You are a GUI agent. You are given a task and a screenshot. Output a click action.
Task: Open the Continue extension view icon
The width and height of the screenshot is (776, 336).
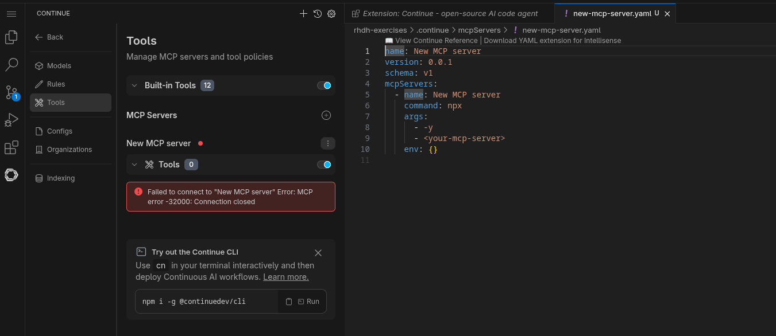click(11, 175)
